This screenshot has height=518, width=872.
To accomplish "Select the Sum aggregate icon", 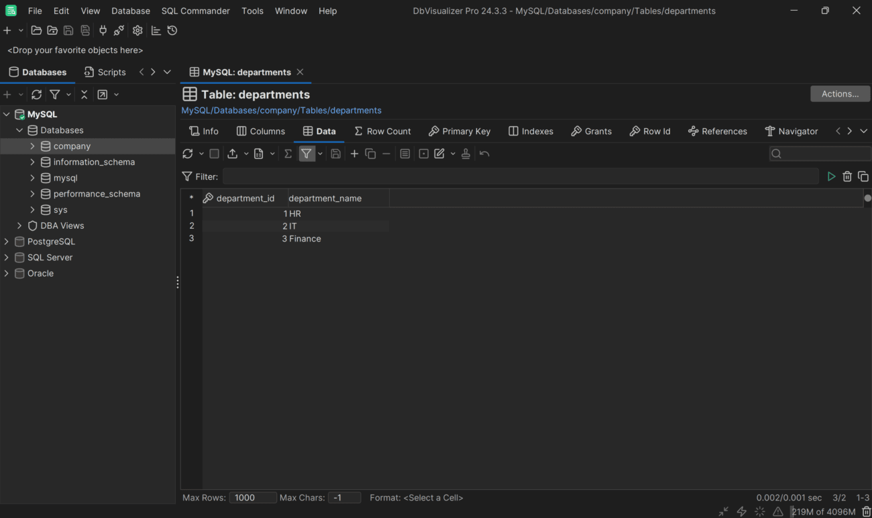I will coord(287,153).
